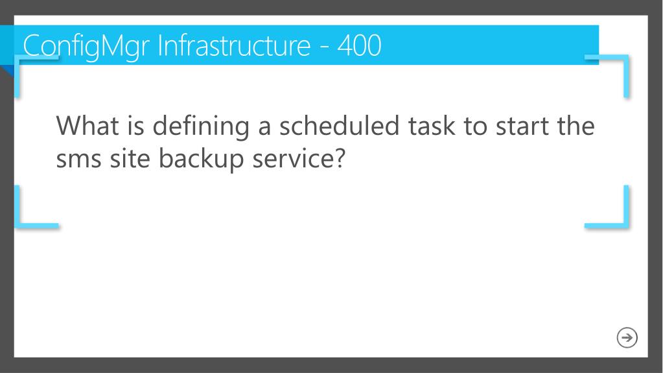Click the word "backup" in the question
This screenshot has width=663, height=373.
pos(201,159)
